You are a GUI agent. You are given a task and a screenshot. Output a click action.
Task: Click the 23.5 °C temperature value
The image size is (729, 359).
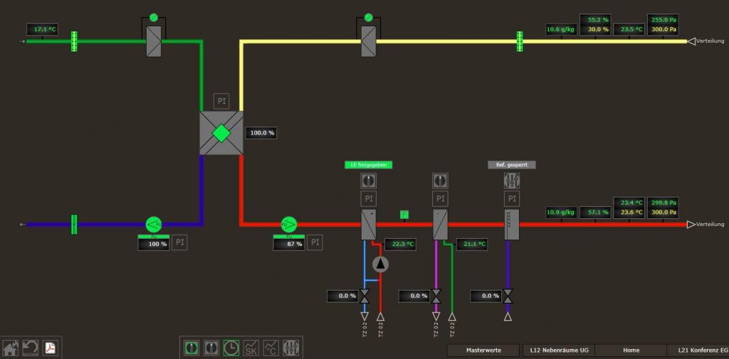pyautogui.click(x=629, y=30)
